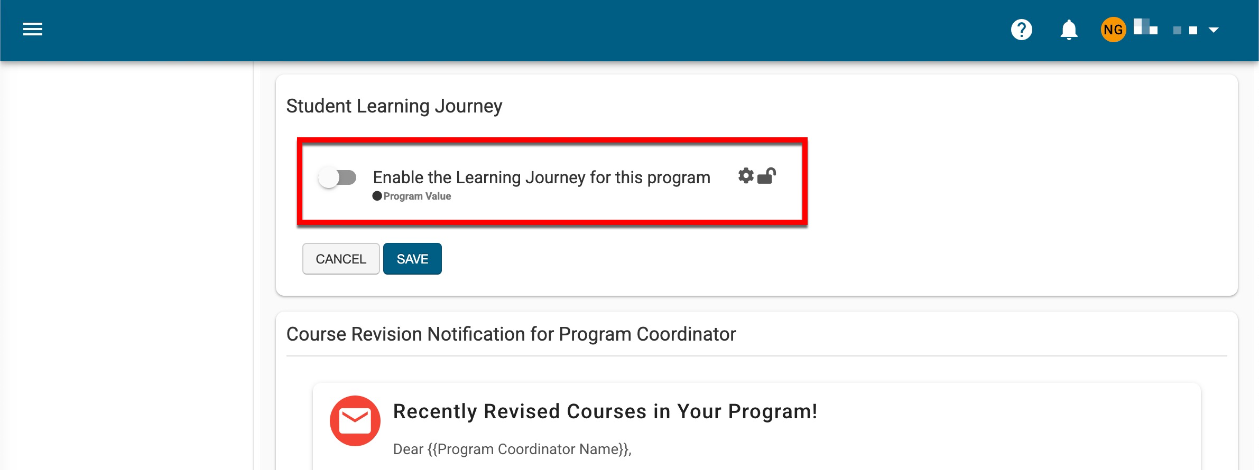Open the Learning Journey gear settings
Image resolution: width=1259 pixels, height=470 pixels.
pos(746,176)
